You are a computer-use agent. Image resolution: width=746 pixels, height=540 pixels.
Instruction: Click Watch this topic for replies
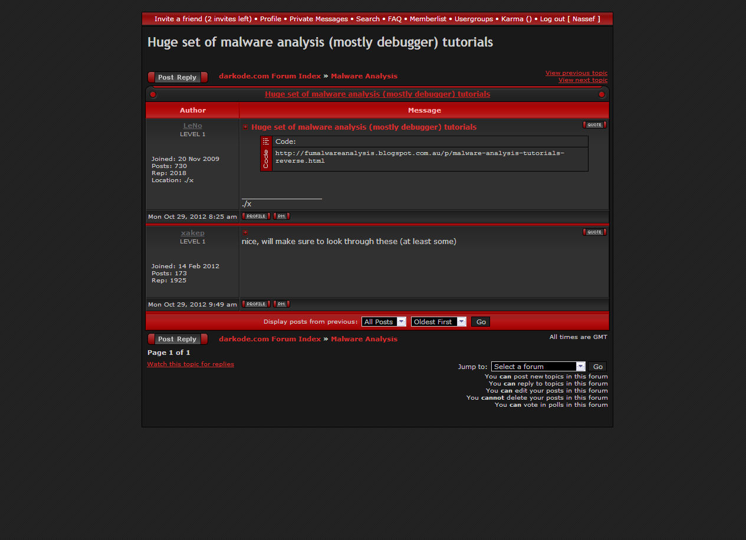(190, 364)
